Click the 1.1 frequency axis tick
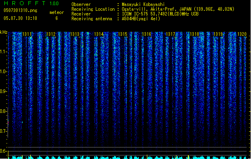 (3, 52)
